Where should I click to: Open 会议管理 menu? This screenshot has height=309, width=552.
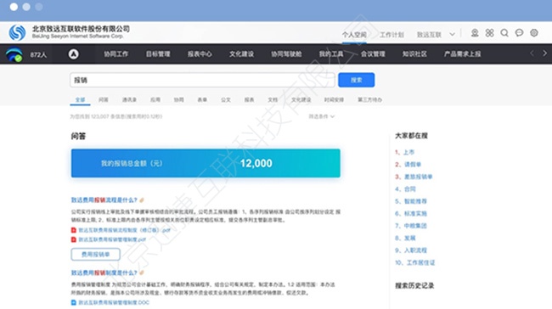click(x=373, y=53)
